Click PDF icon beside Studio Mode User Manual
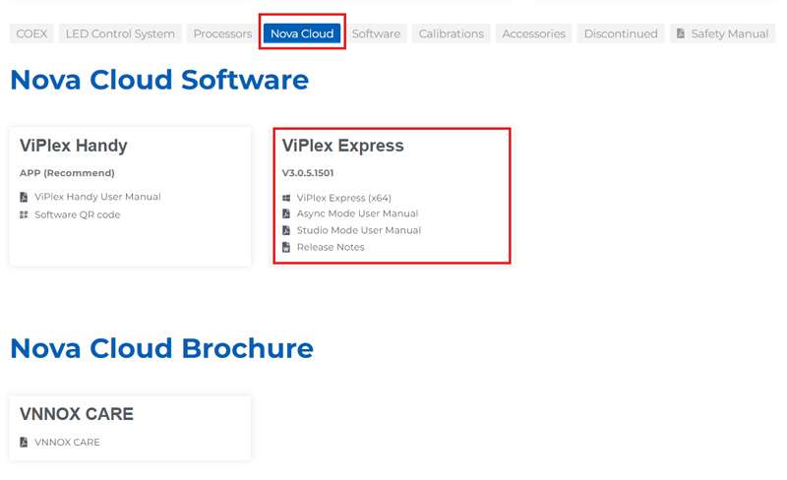The image size is (787, 480). click(x=286, y=230)
